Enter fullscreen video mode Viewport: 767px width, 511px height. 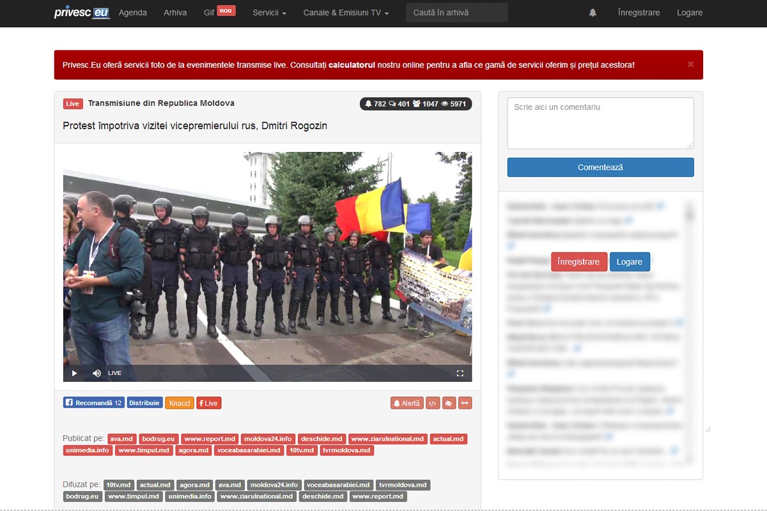[x=460, y=373]
